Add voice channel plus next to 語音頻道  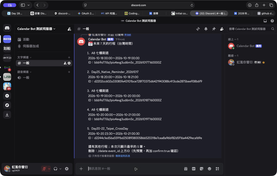[69, 72]
